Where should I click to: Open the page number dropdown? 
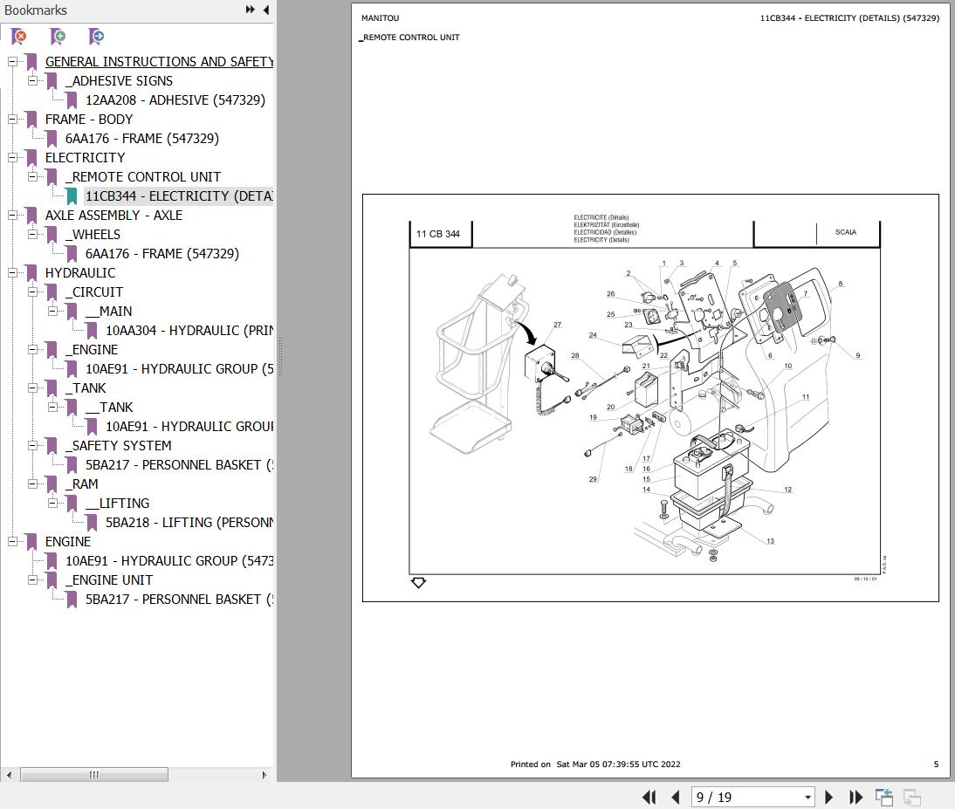click(807, 797)
